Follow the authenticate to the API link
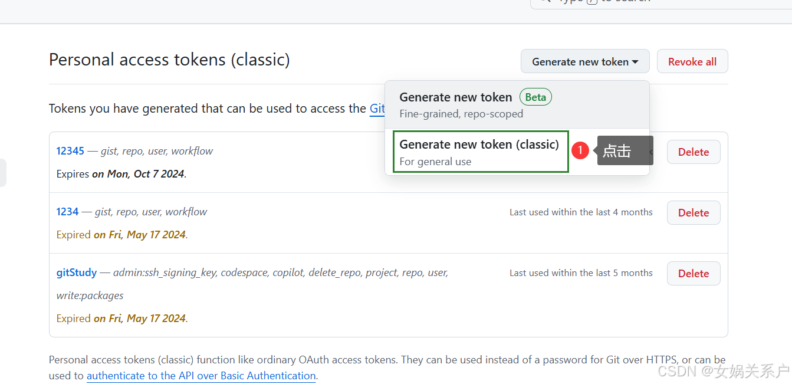The image size is (792, 384). click(x=201, y=375)
